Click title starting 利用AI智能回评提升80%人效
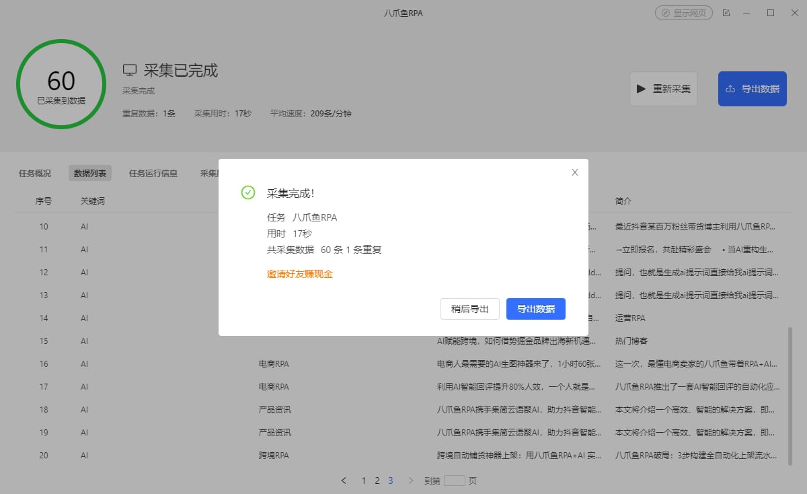807x494 pixels. click(516, 387)
